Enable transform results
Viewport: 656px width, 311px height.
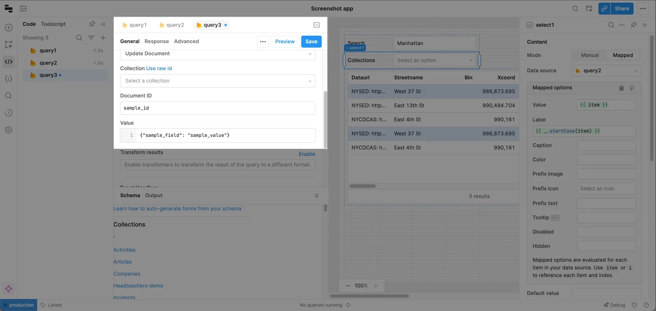307,154
